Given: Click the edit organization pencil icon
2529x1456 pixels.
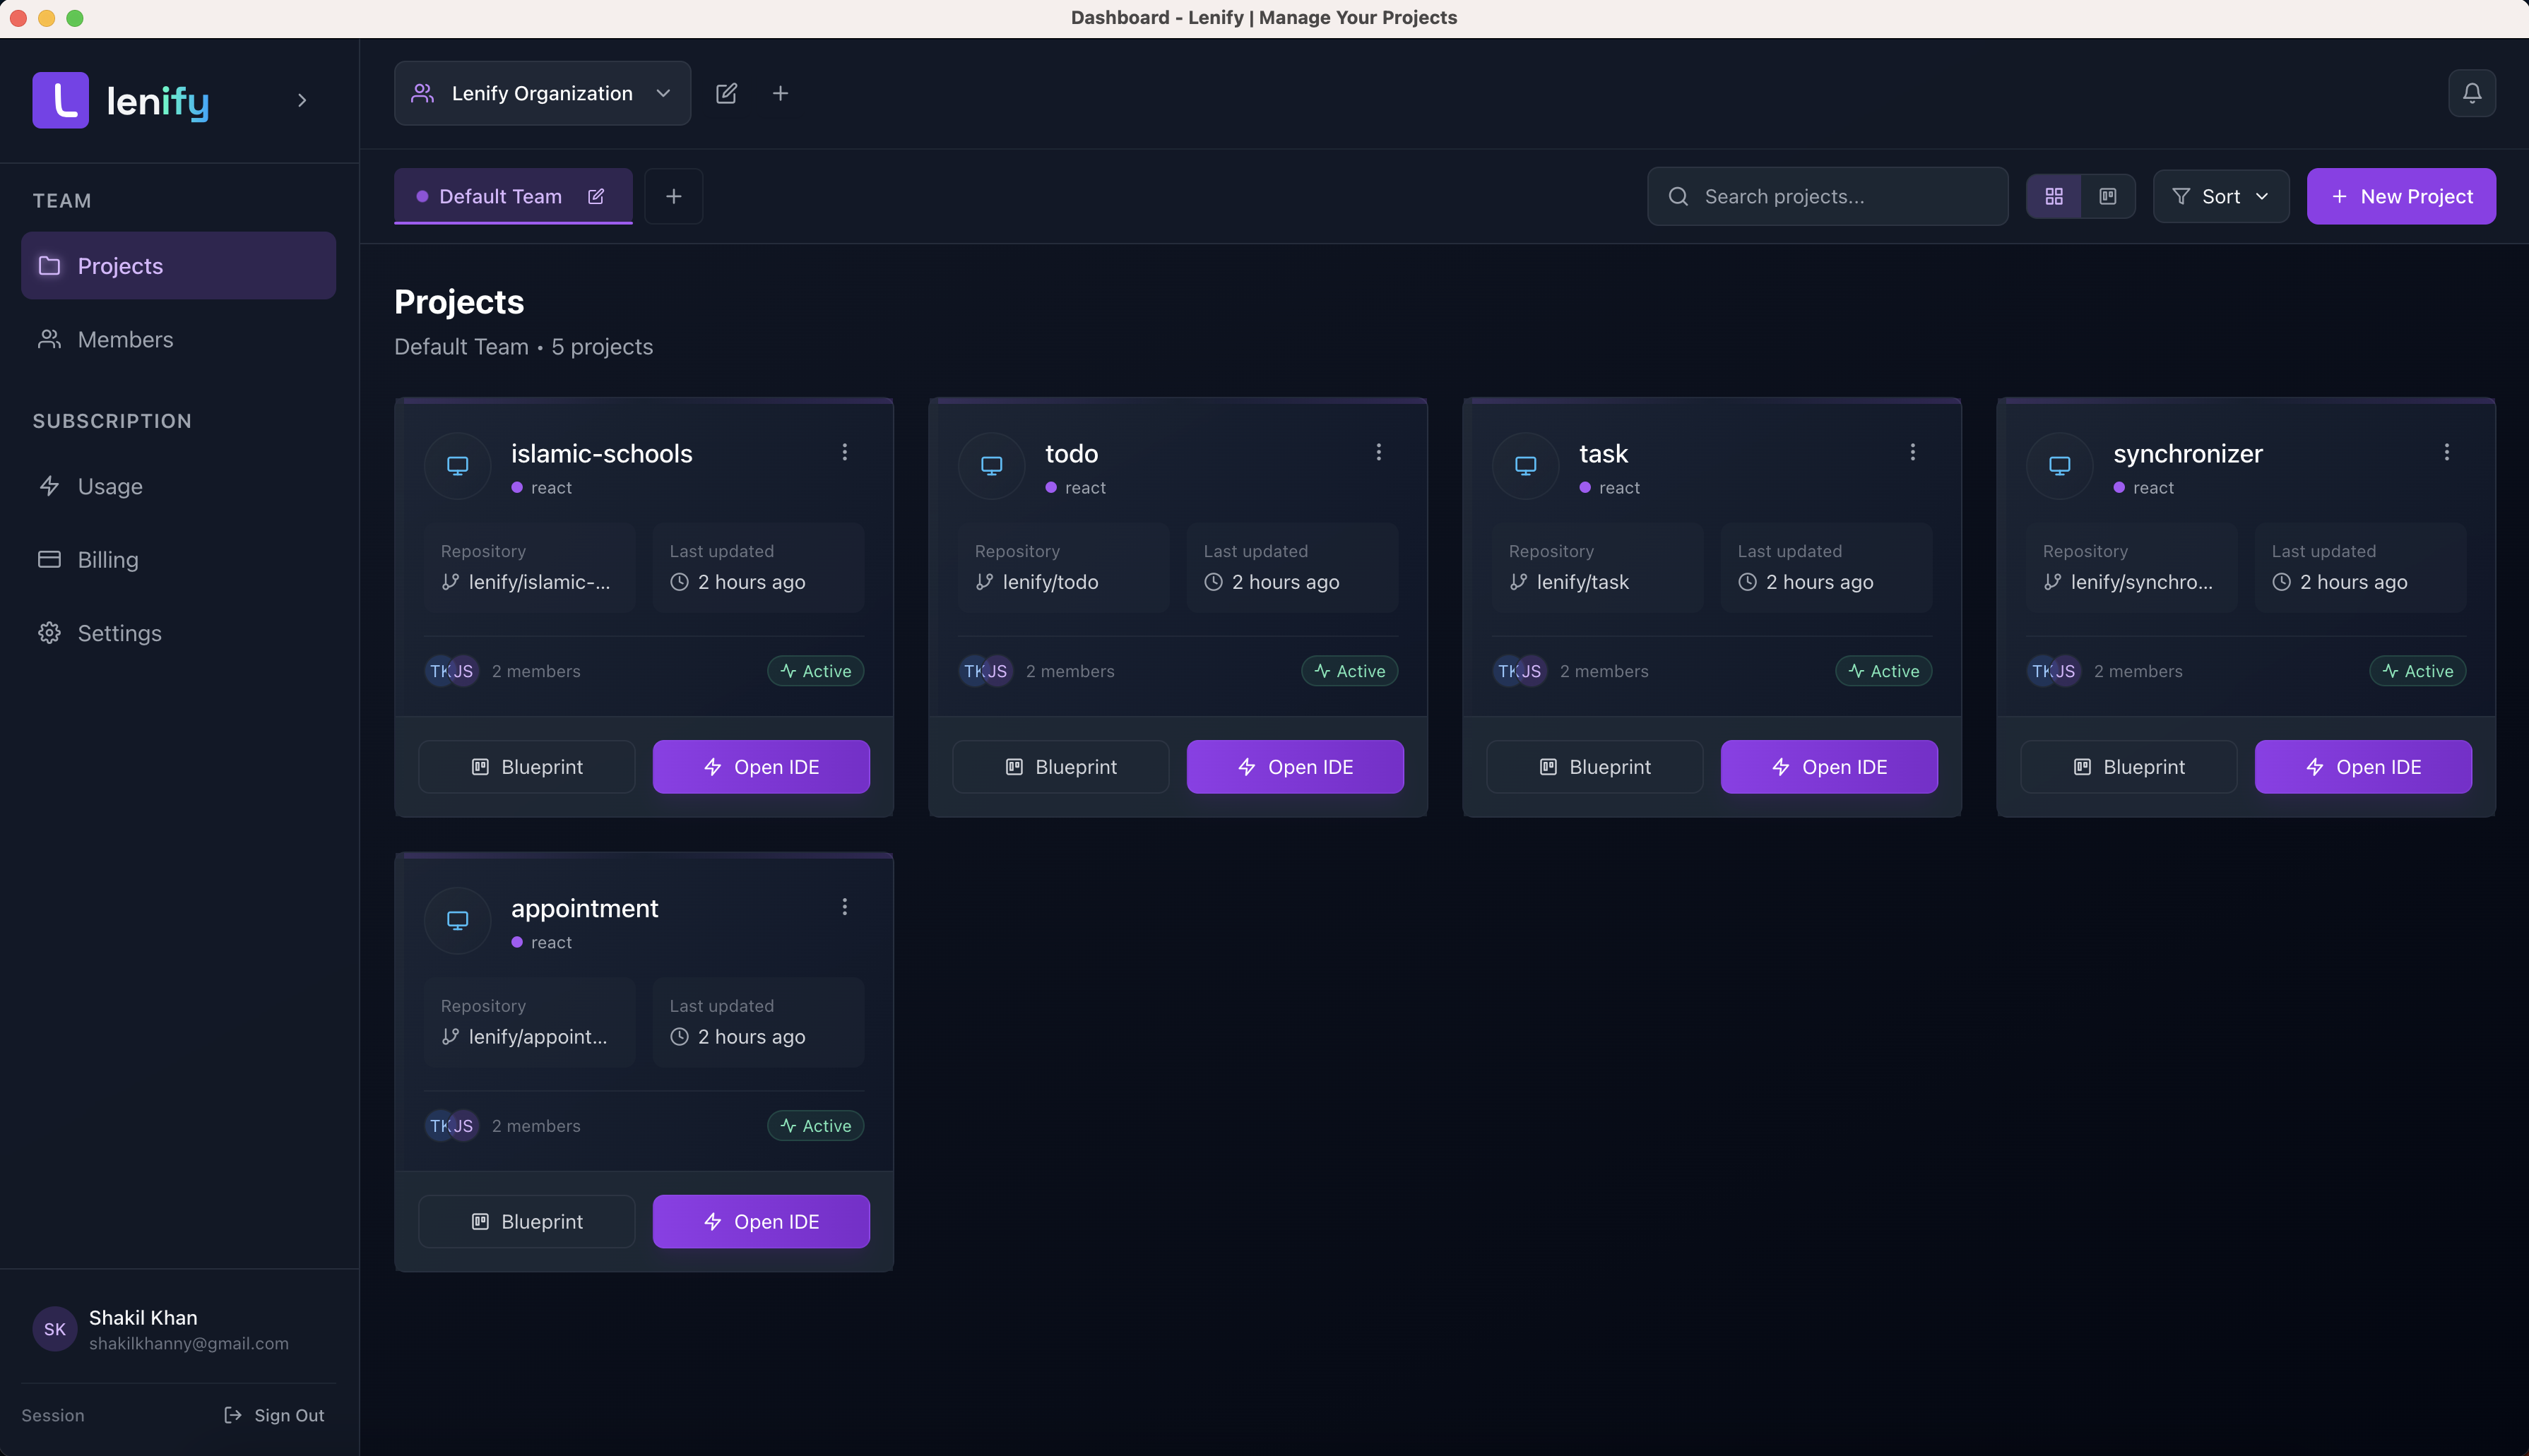Looking at the screenshot, I should pos(726,93).
